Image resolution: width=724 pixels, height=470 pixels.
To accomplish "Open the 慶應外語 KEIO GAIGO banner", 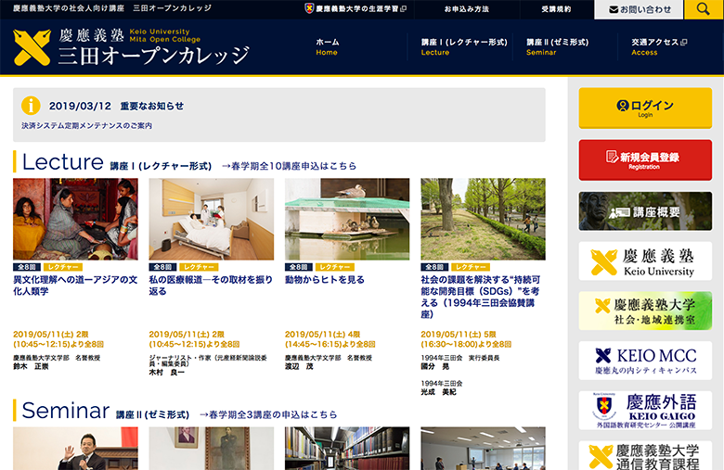I will [645, 411].
